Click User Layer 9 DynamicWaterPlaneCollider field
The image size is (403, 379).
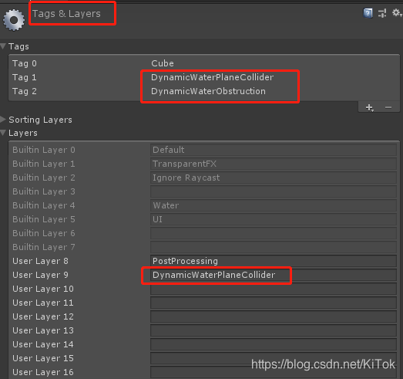click(274, 275)
